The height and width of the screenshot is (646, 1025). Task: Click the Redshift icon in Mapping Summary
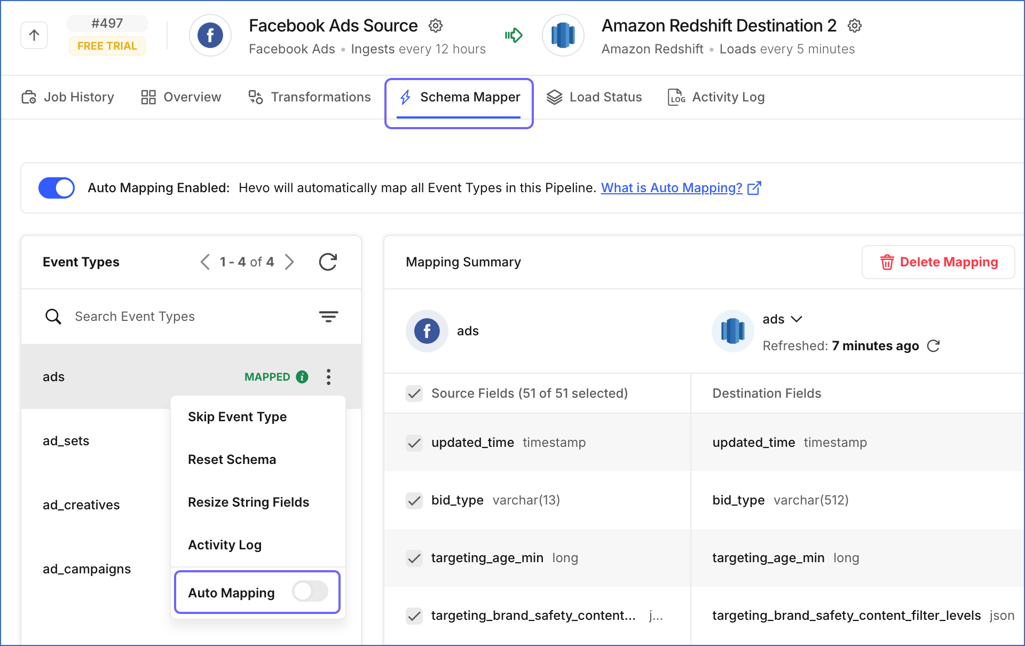[x=733, y=331]
